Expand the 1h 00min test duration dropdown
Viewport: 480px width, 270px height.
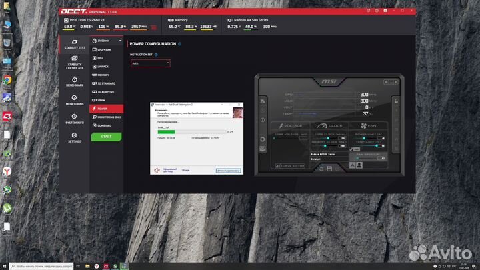(107, 41)
